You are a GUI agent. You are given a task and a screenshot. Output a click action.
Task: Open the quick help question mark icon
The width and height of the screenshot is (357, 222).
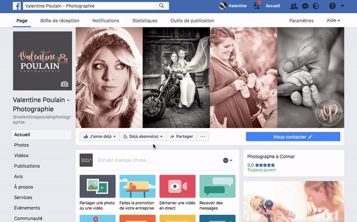[332, 6]
